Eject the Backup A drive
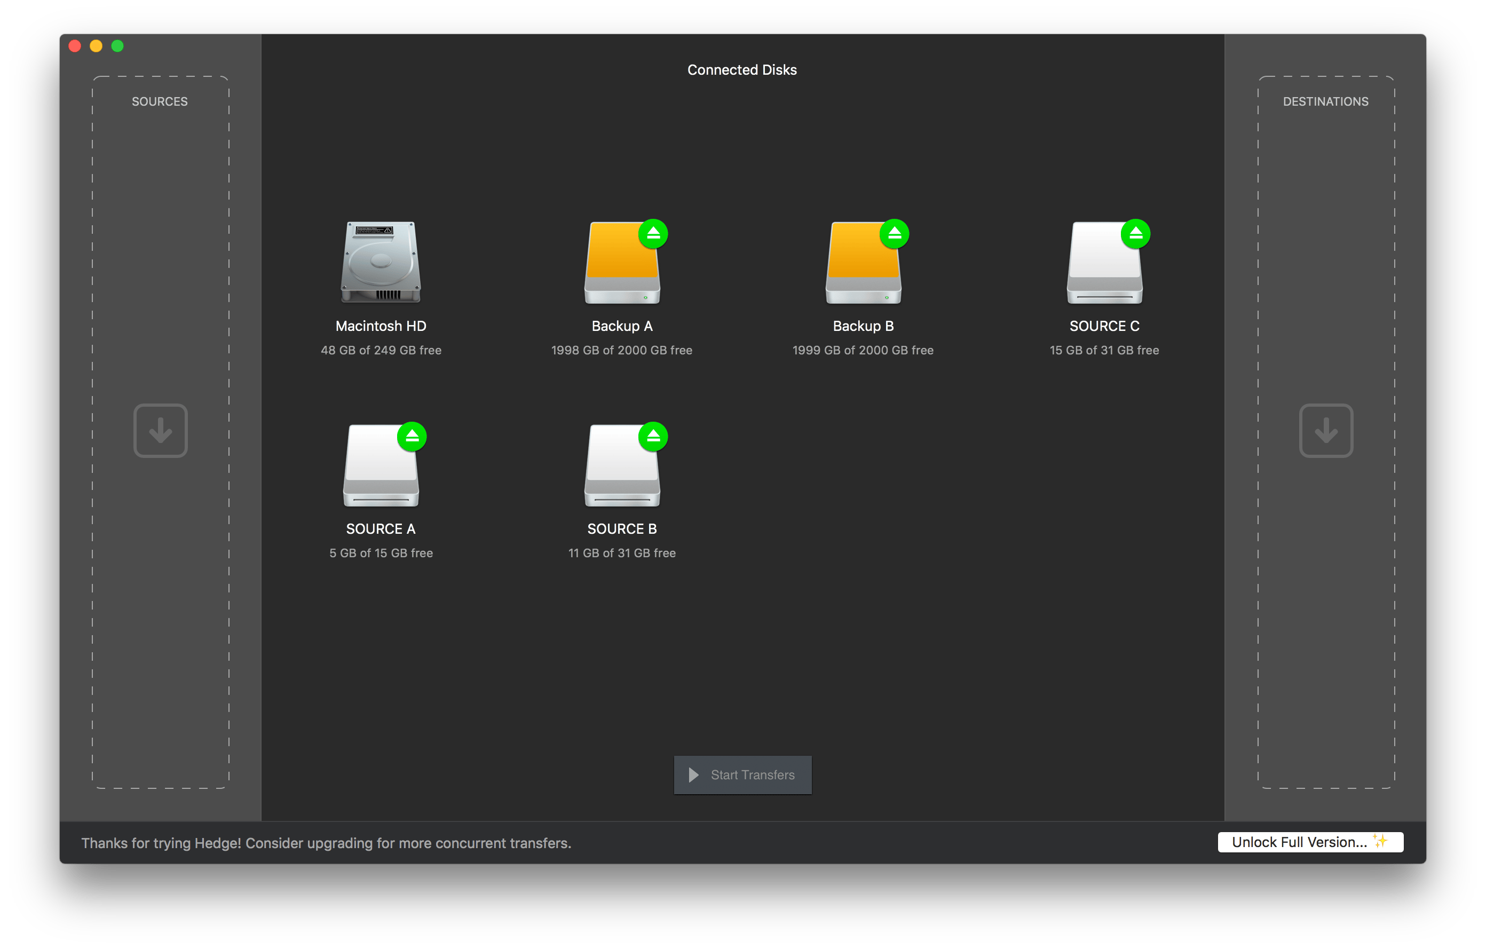Screen dimensions: 1486x949 pos(653,234)
